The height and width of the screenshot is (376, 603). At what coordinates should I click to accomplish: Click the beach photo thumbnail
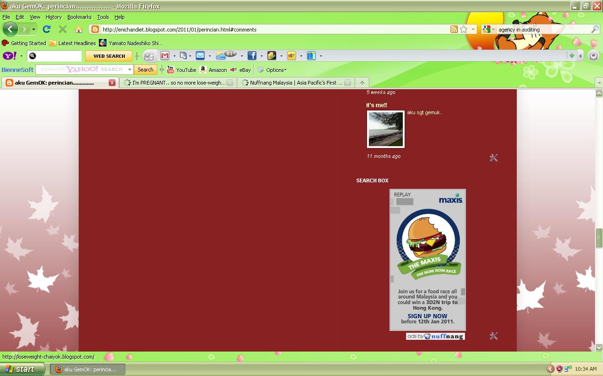pos(385,129)
